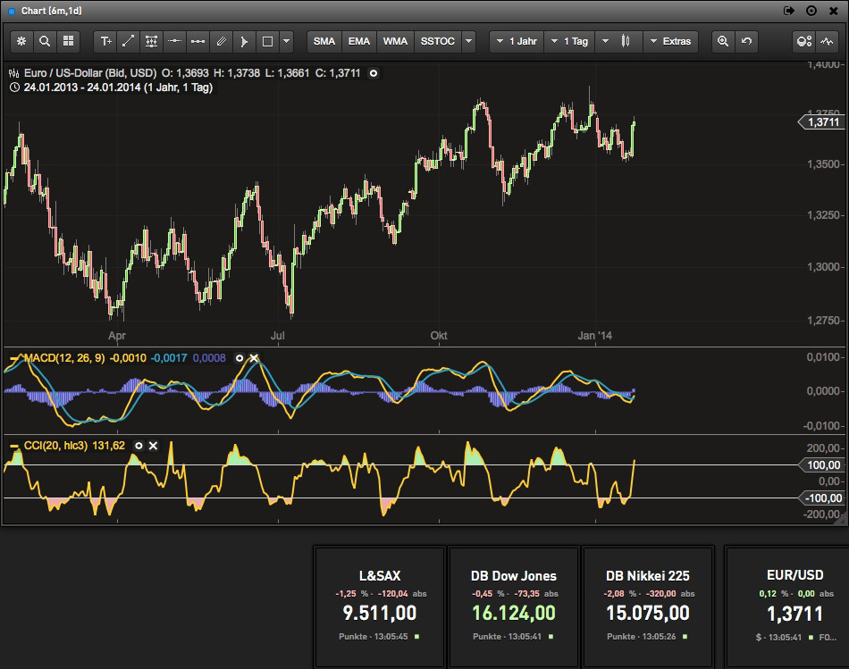Click the undo arrow icon
Screen dimensions: 849x669
[746, 41]
